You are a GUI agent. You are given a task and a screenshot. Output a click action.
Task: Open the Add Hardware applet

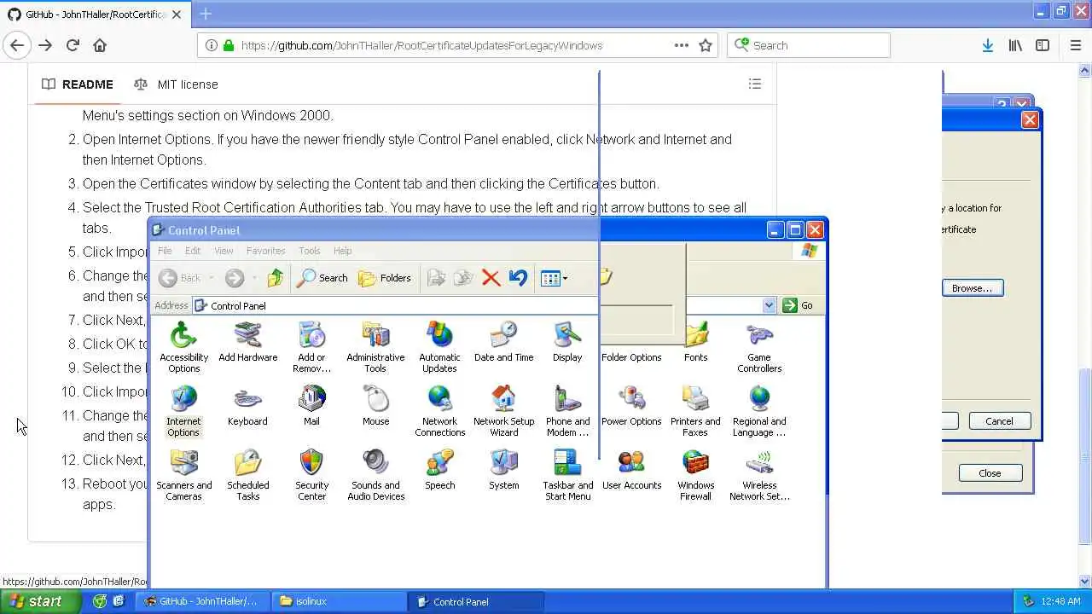[247, 342]
